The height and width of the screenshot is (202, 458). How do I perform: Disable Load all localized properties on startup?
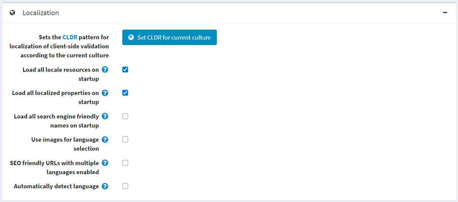point(125,93)
